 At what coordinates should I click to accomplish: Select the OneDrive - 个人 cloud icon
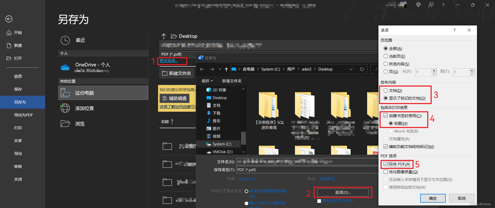pos(65,67)
